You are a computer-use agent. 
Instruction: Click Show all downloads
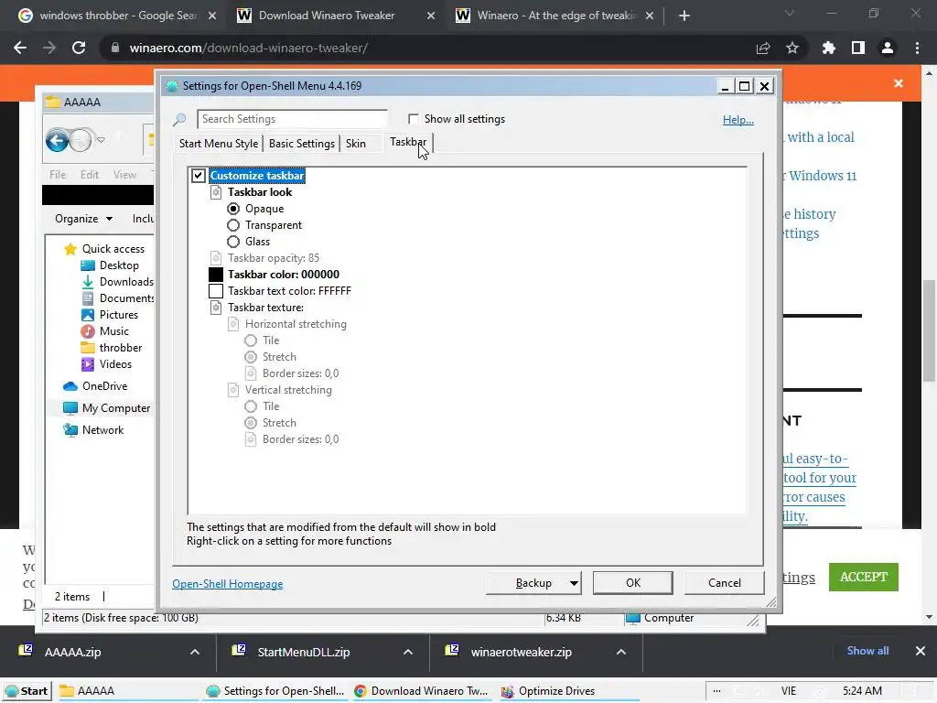(867, 651)
